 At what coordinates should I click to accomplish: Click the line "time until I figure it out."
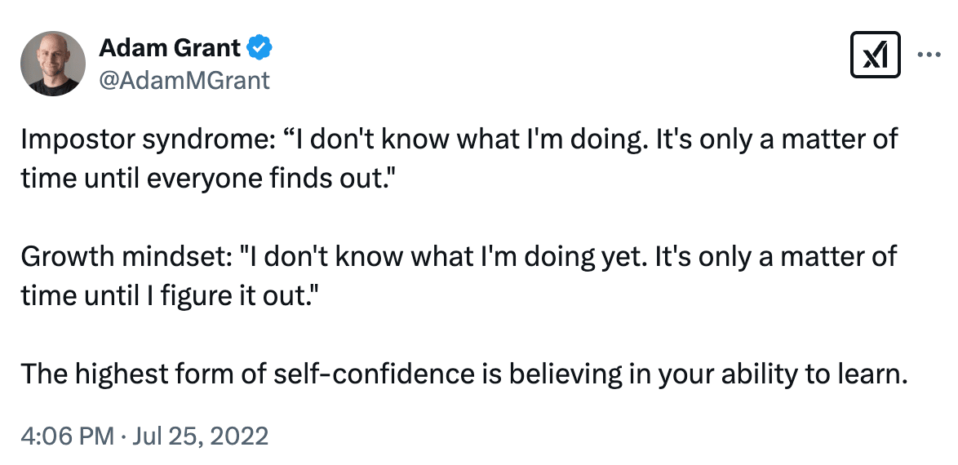[x=170, y=296]
